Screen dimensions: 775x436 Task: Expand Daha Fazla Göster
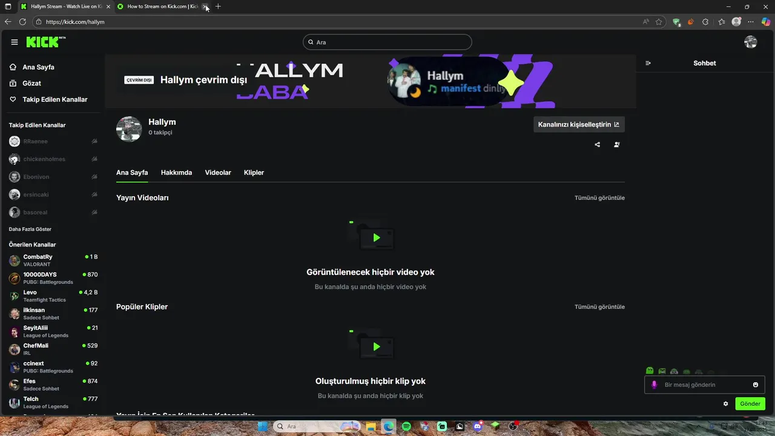point(30,230)
